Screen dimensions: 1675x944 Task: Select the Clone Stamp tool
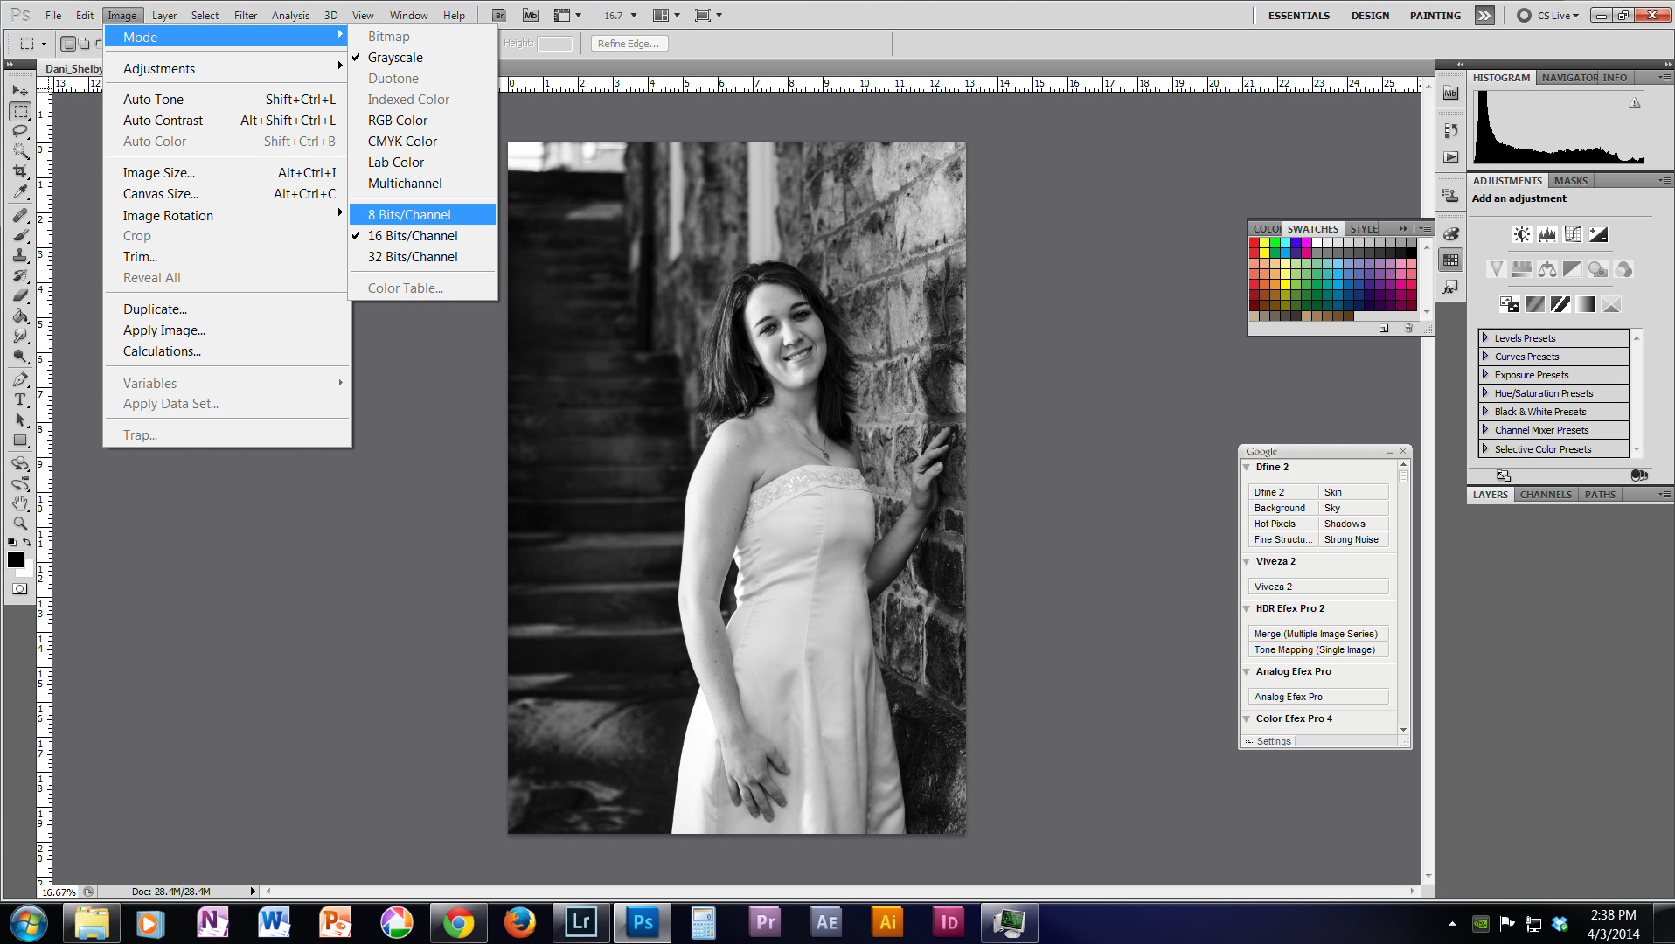pyautogui.click(x=20, y=255)
